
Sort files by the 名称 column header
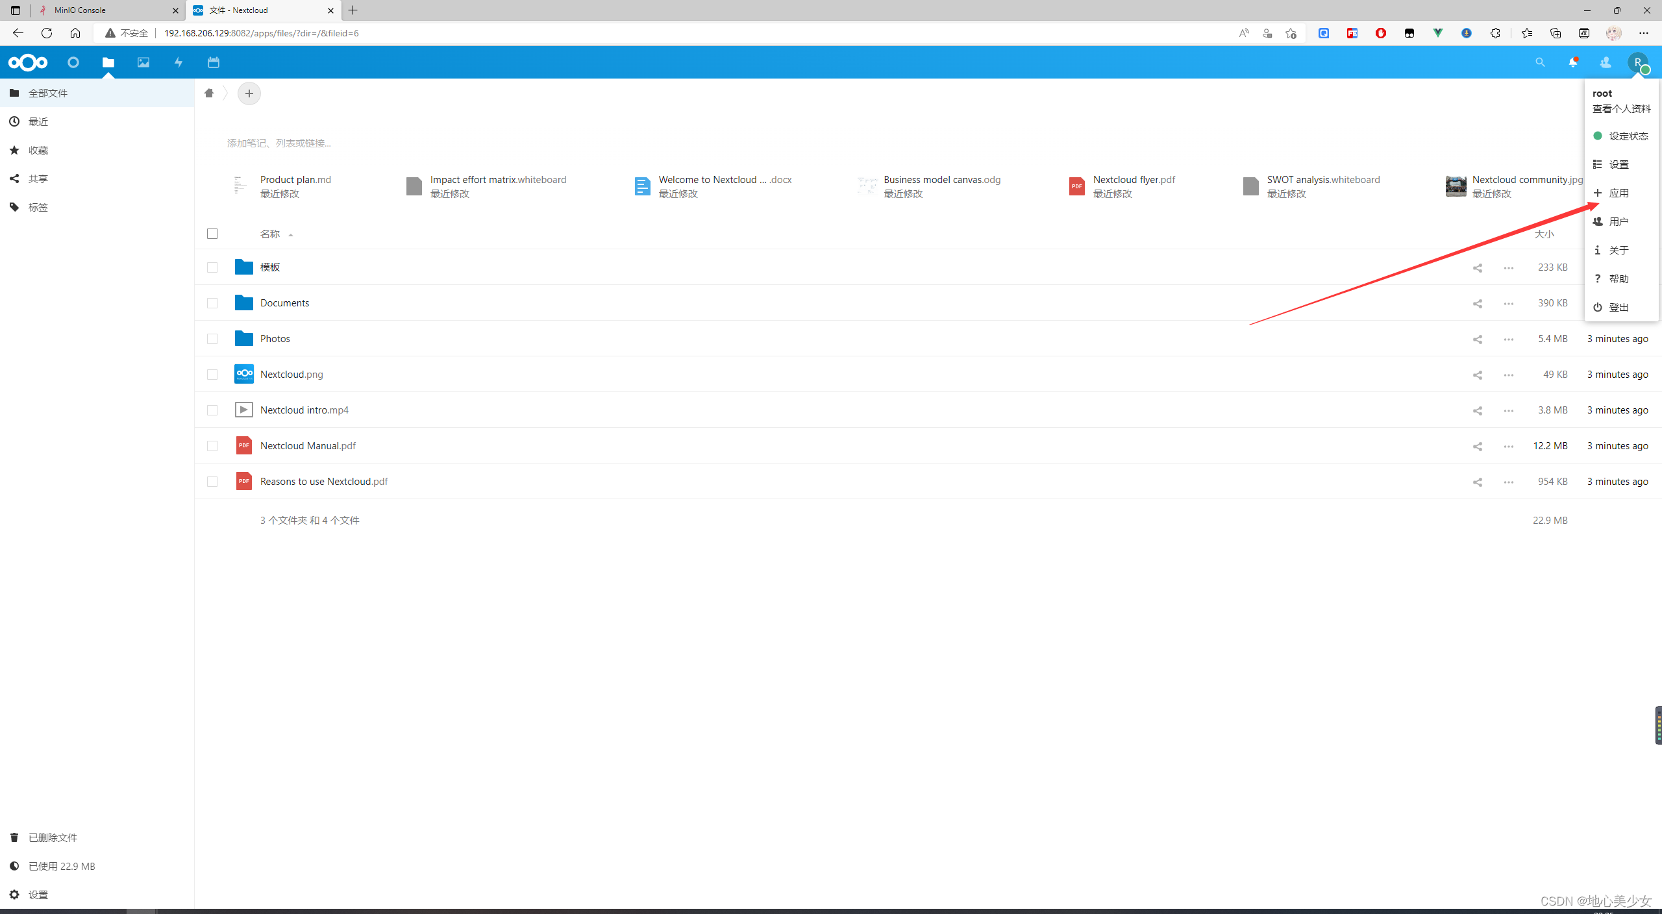click(x=270, y=234)
